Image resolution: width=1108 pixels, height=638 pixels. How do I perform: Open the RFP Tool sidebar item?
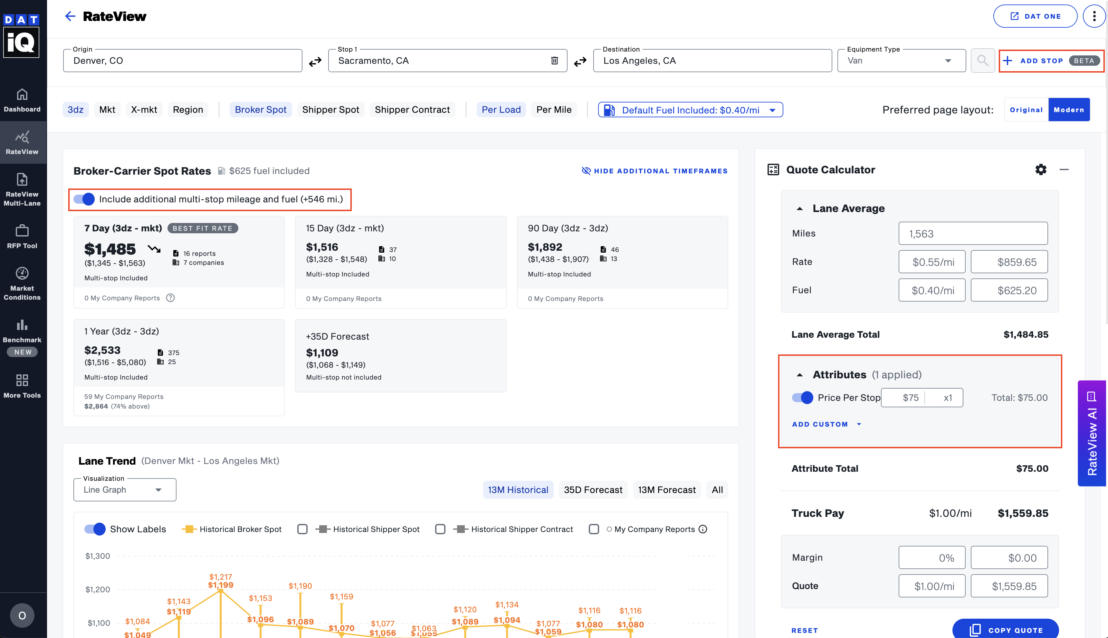click(22, 237)
